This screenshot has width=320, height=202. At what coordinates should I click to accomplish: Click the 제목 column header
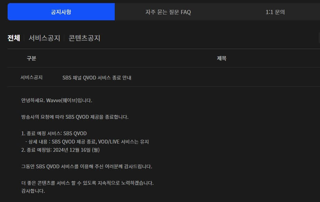[222, 58]
